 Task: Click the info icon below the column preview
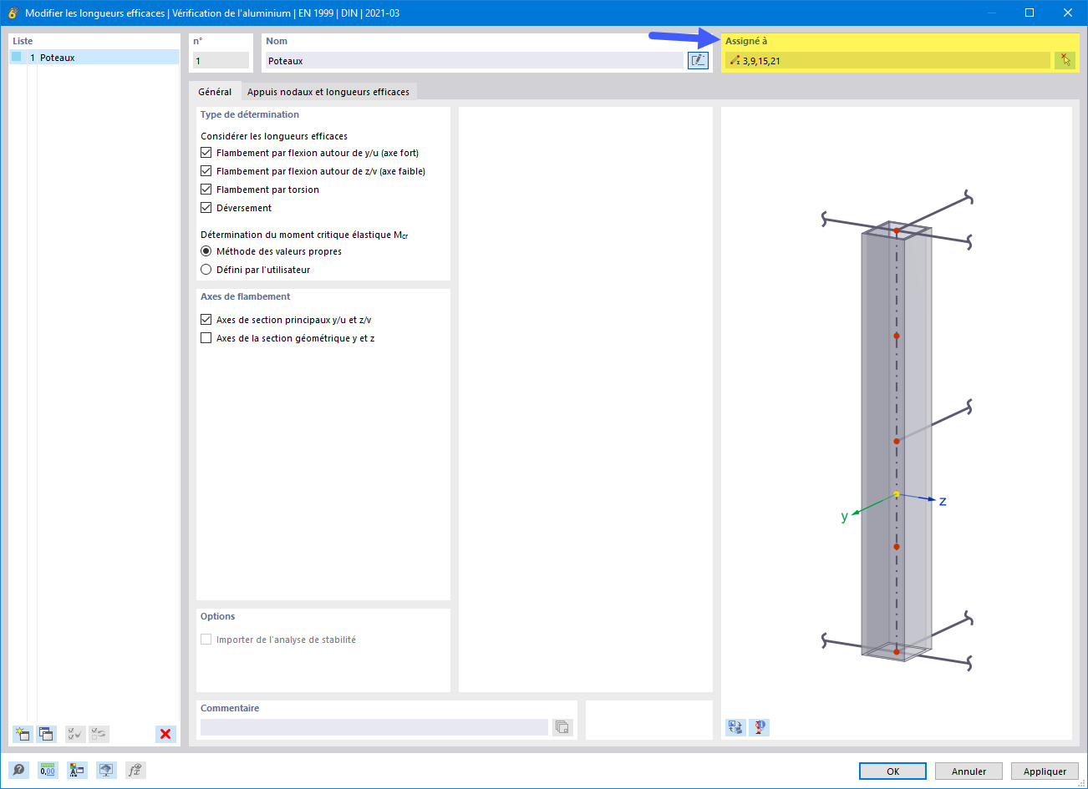(x=759, y=727)
